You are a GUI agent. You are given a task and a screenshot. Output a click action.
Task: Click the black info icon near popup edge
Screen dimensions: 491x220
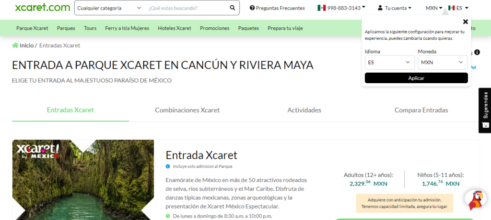[x=477, y=52]
